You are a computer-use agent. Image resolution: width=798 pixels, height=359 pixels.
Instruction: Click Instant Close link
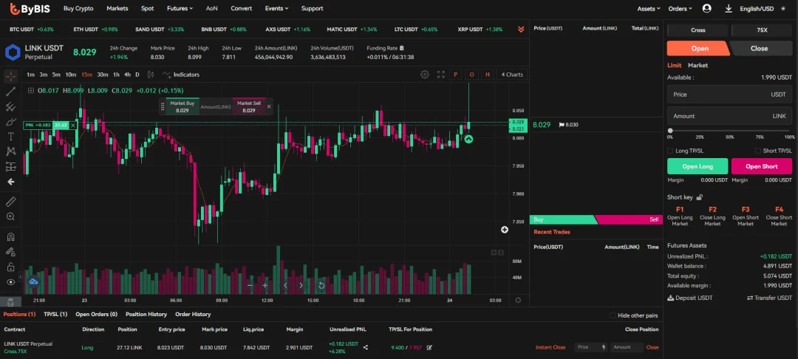[550, 347]
